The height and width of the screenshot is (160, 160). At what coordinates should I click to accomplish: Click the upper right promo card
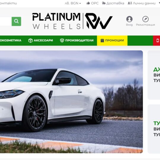click(x=154, y=75)
